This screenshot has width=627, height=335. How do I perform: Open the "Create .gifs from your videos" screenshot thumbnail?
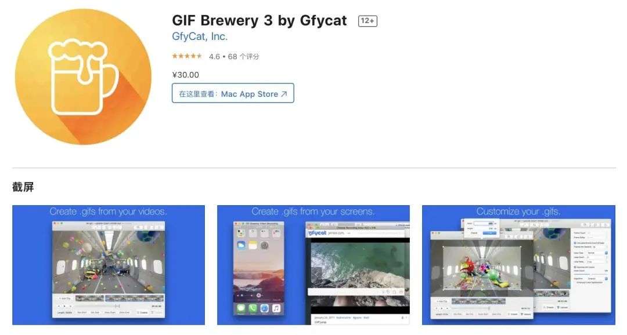click(109, 265)
